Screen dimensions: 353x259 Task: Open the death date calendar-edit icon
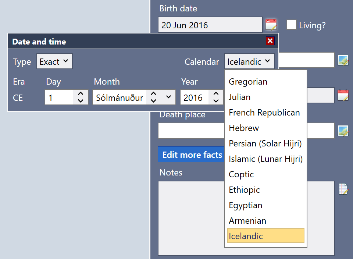(343, 95)
